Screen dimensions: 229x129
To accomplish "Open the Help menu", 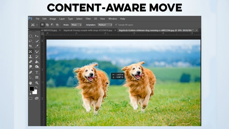I will tap(123, 19).
